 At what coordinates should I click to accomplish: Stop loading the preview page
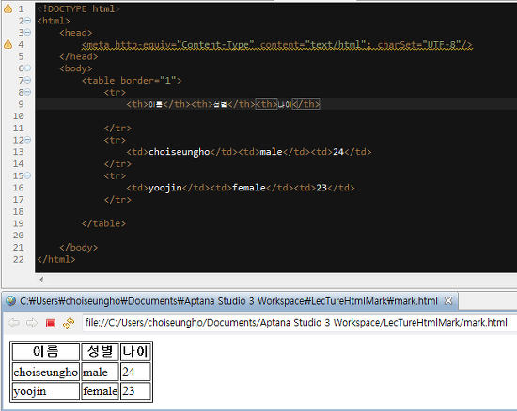pyautogui.click(x=51, y=323)
